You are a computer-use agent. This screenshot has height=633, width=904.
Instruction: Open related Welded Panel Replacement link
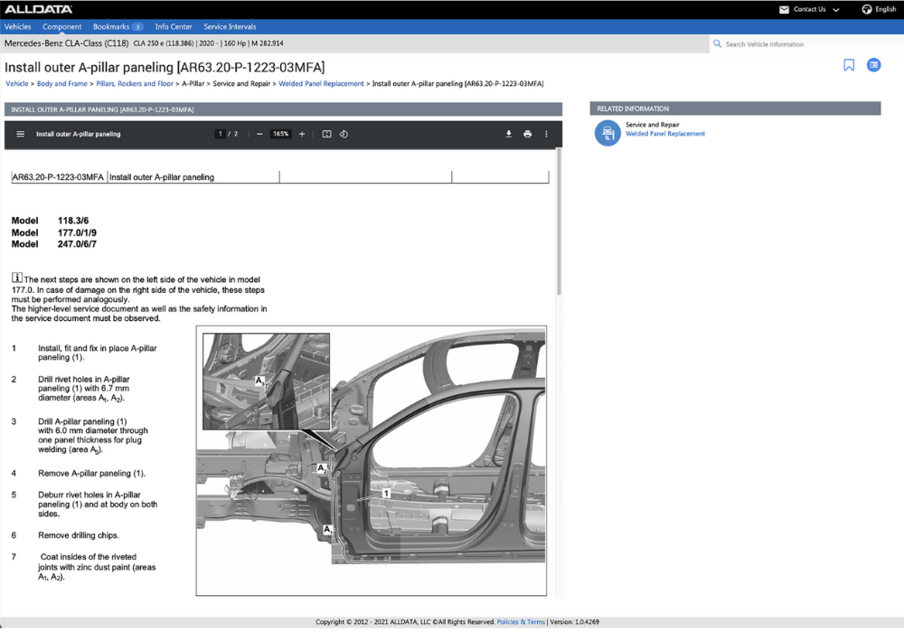pyautogui.click(x=665, y=134)
